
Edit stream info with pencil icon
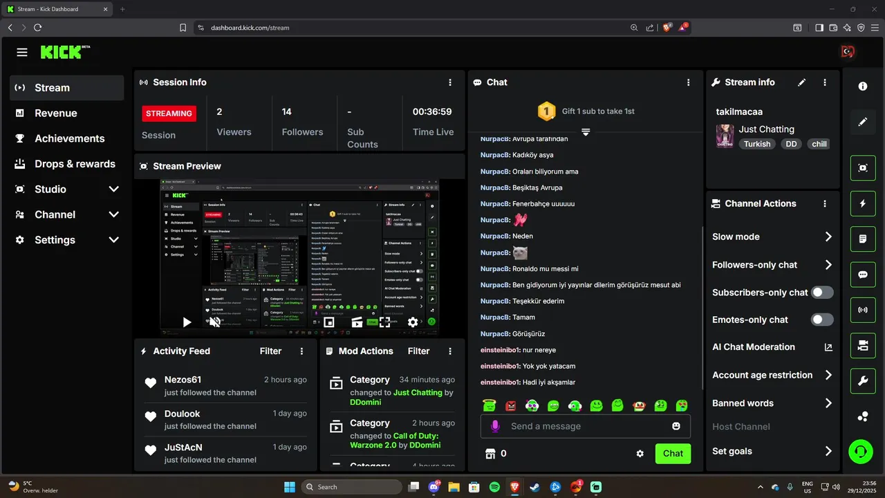point(802,82)
